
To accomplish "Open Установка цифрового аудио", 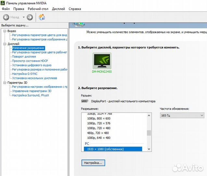I will click(32, 65).
